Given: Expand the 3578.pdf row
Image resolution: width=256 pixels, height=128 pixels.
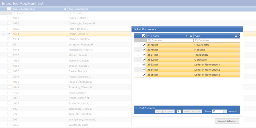Looking at the screenshot, I should pyautogui.click(x=138, y=45).
